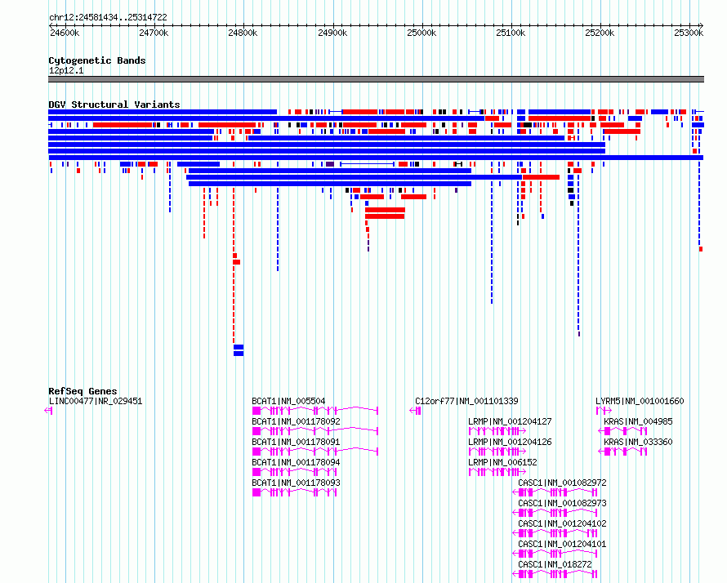727x583 pixels.
Task: Select the 24900k ruler tick label
Action: [x=332, y=33]
